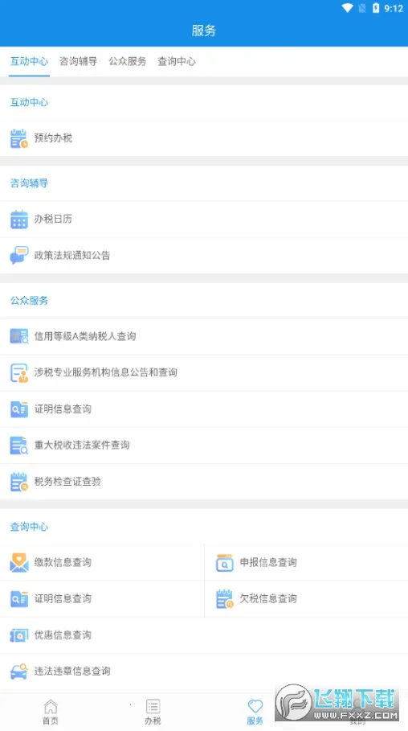Open 税务检查证查验 text
Screen dimensions: 408x731
(x=67, y=482)
